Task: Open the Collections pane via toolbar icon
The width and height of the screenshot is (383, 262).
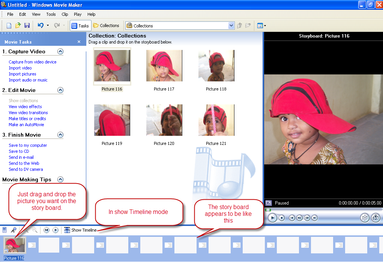Action: 106,26
